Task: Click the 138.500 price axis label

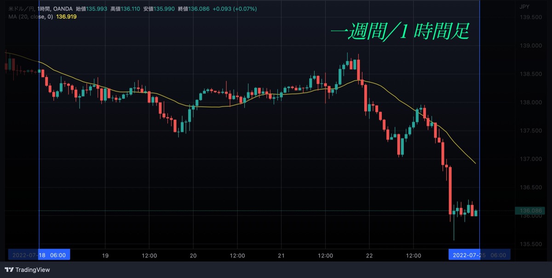Action: click(530, 74)
